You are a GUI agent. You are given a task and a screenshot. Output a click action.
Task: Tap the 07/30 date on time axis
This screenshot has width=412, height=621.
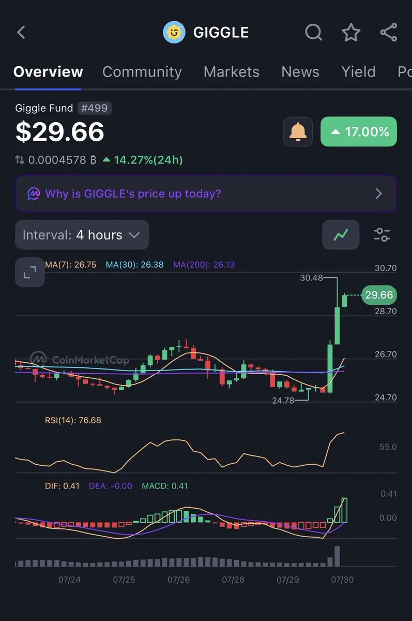pos(342,580)
